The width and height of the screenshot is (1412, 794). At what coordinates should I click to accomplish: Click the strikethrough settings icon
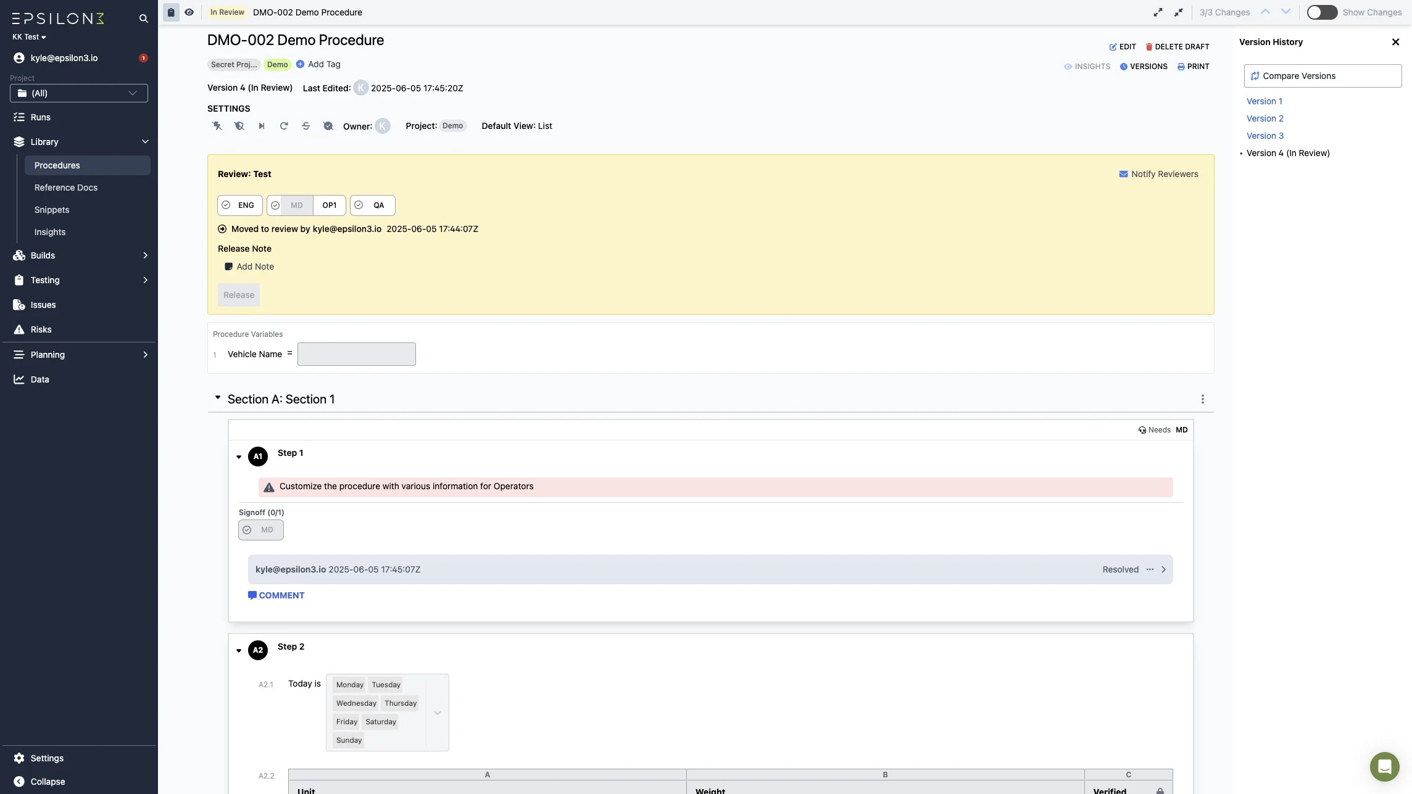[x=306, y=126]
